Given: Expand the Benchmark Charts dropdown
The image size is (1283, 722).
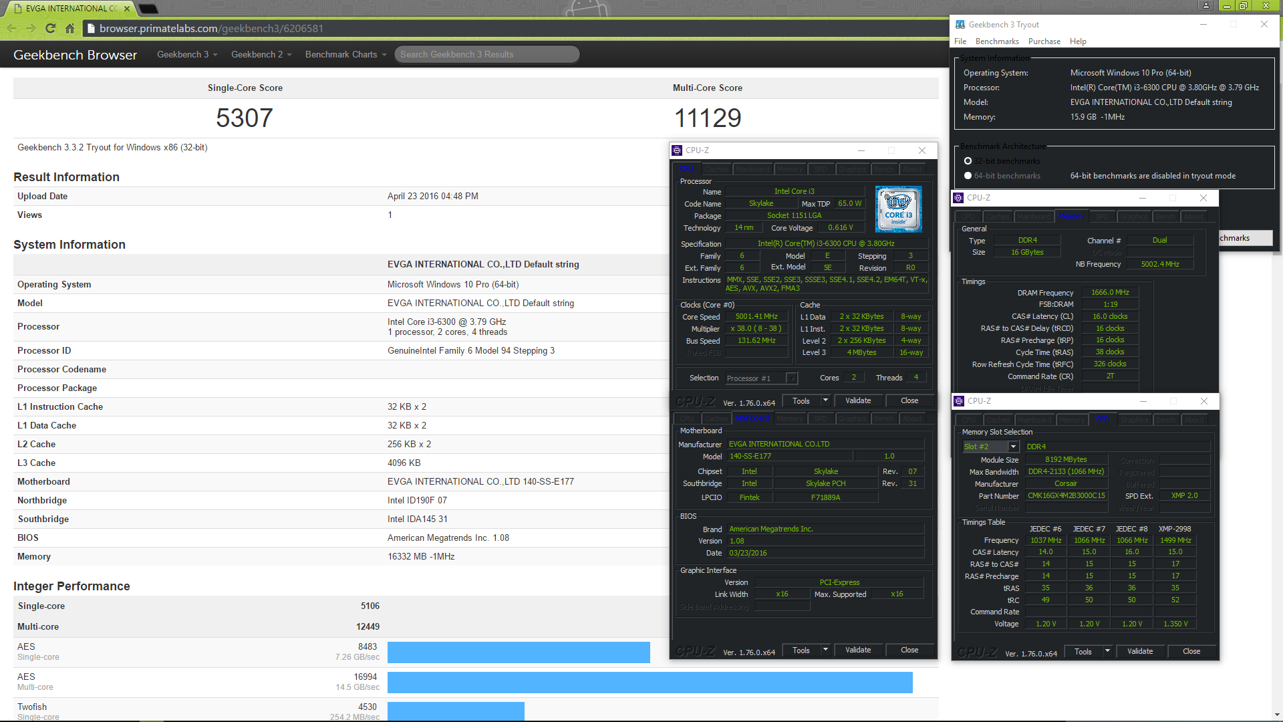Looking at the screenshot, I should [x=345, y=55].
